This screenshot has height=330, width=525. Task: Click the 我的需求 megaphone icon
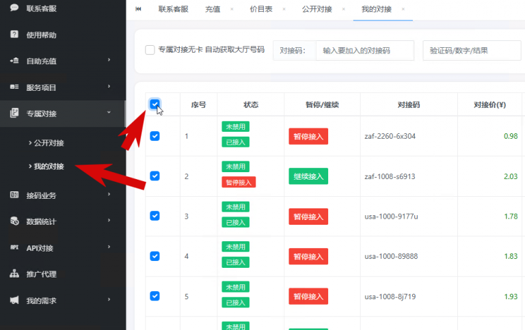pyautogui.click(x=14, y=300)
